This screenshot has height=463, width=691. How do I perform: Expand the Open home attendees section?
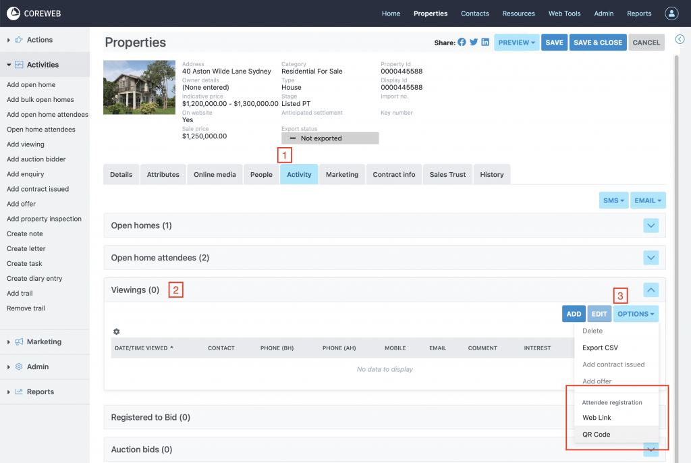click(651, 258)
